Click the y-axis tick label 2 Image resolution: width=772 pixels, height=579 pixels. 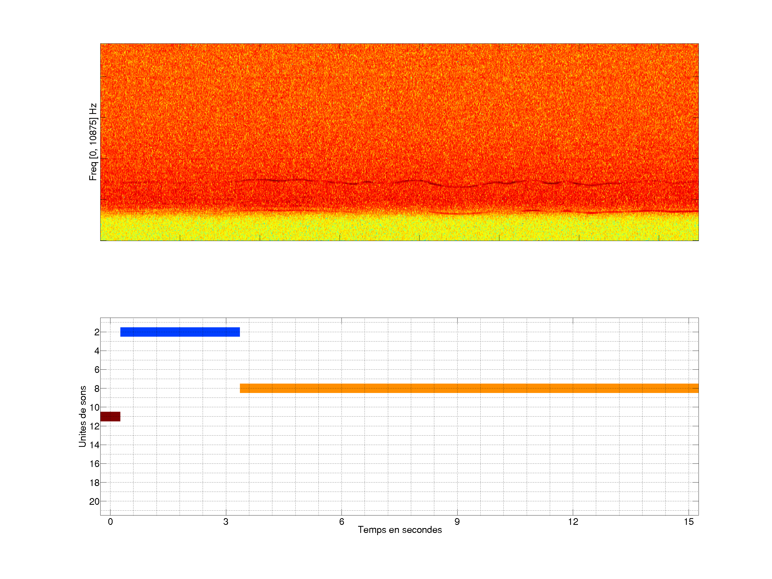(97, 332)
